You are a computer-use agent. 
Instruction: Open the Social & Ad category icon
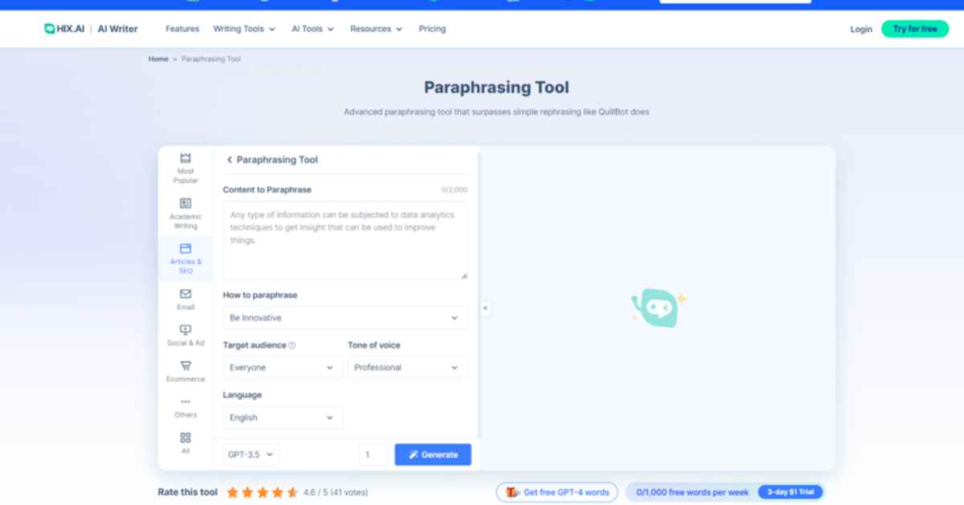tap(186, 330)
